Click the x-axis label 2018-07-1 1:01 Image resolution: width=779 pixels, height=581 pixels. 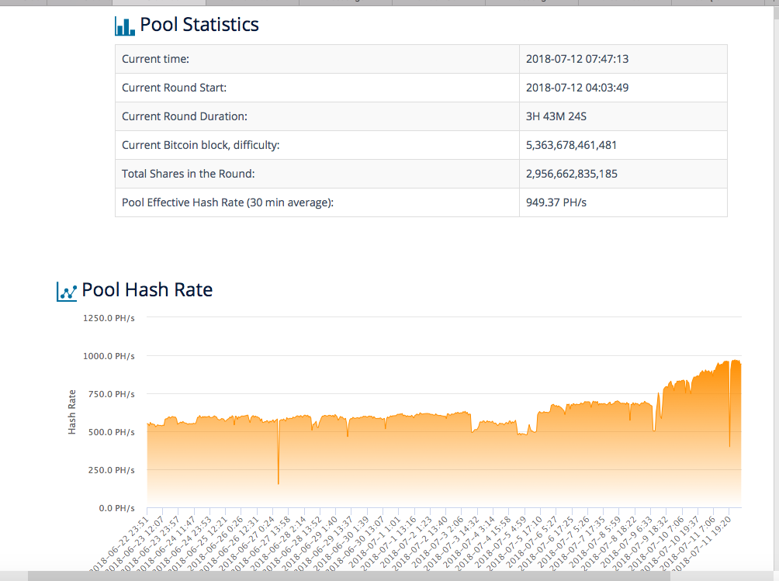click(x=374, y=541)
